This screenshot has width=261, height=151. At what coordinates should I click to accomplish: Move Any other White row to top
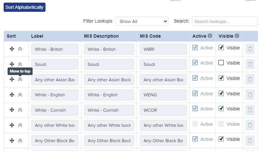(20, 125)
